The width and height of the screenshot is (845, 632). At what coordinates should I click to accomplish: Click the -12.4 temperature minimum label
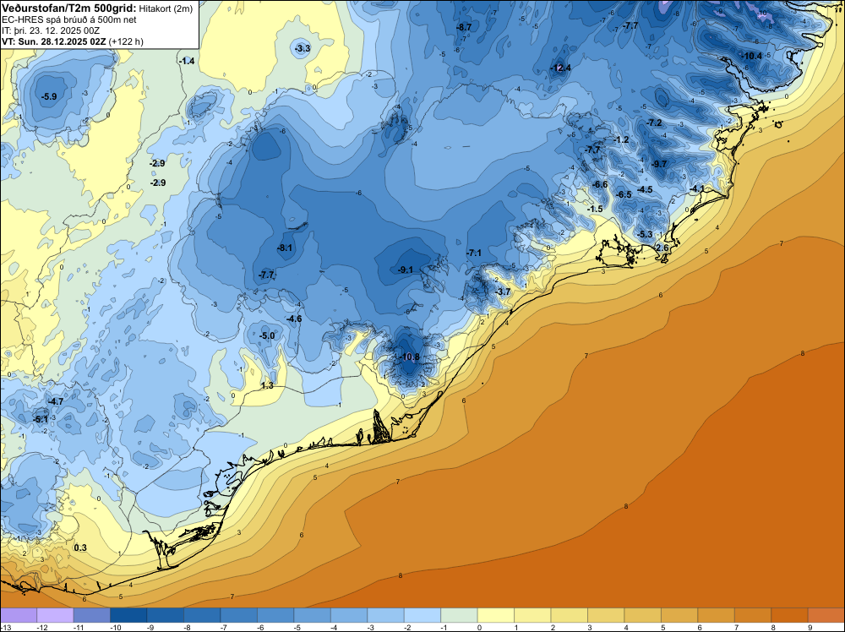click(x=560, y=68)
